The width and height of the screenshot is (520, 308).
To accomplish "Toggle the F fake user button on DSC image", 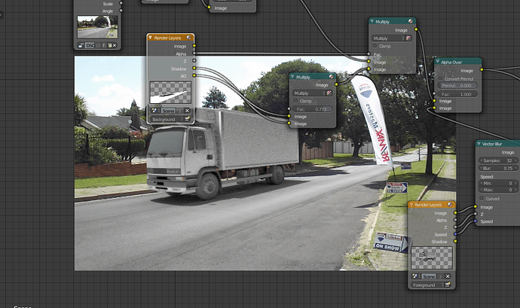I will tap(104, 45).
